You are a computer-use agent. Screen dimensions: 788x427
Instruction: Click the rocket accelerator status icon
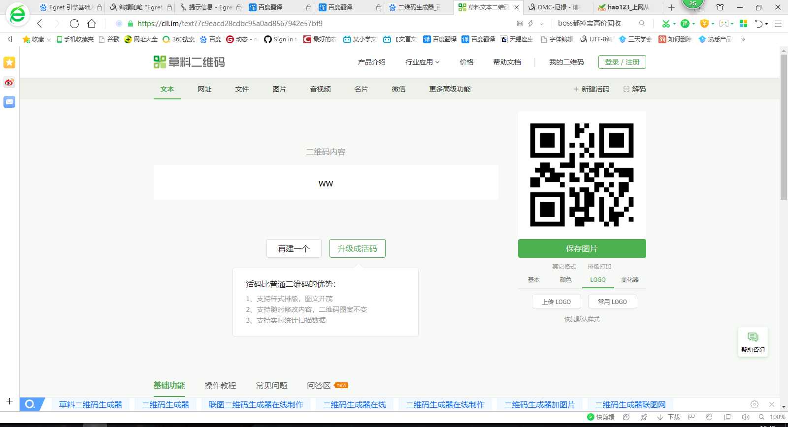pos(644,417)
